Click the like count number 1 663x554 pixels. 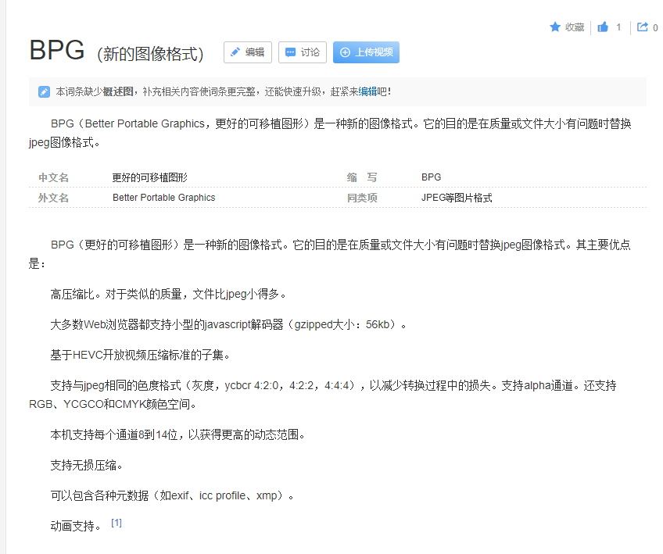click(x=617, y=27)
